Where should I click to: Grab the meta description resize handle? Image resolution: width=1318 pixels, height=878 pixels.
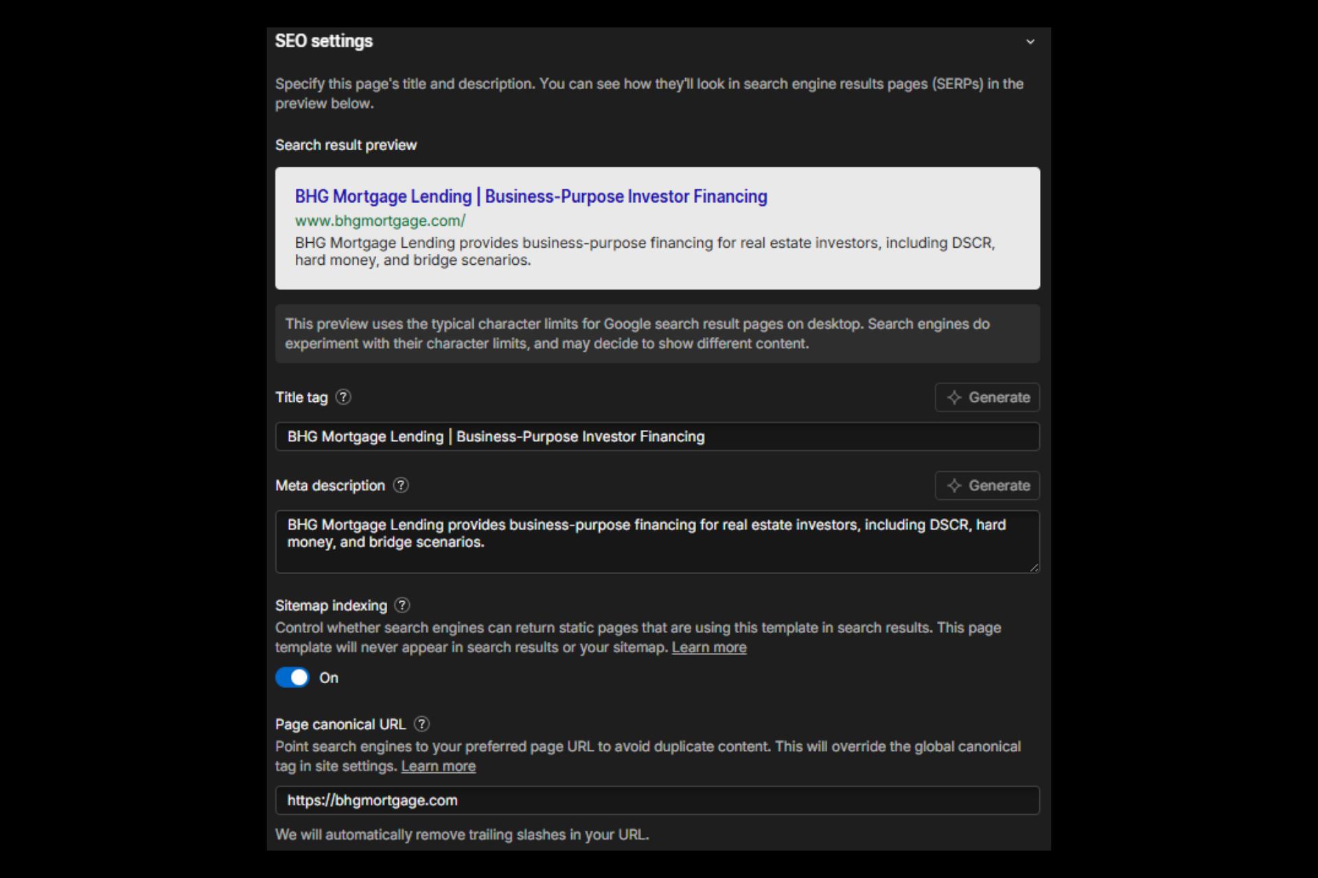(x=1034, y=567)
